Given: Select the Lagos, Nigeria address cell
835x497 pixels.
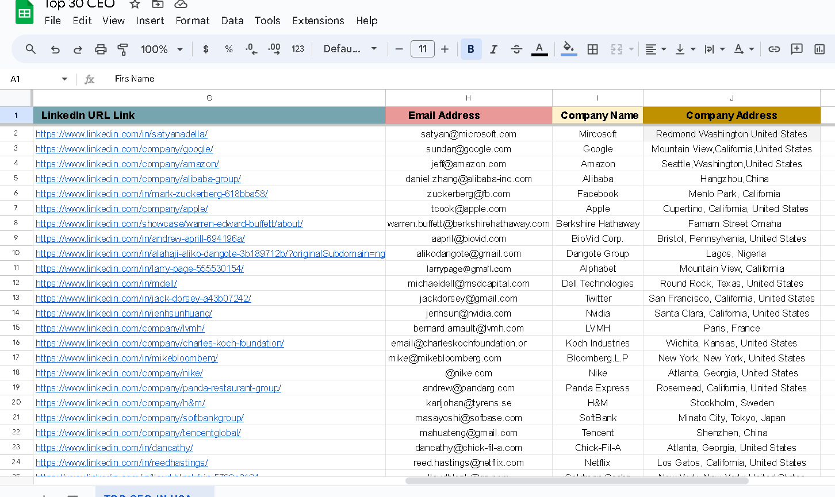Looking at the screenshot, I should coord(731,253).
